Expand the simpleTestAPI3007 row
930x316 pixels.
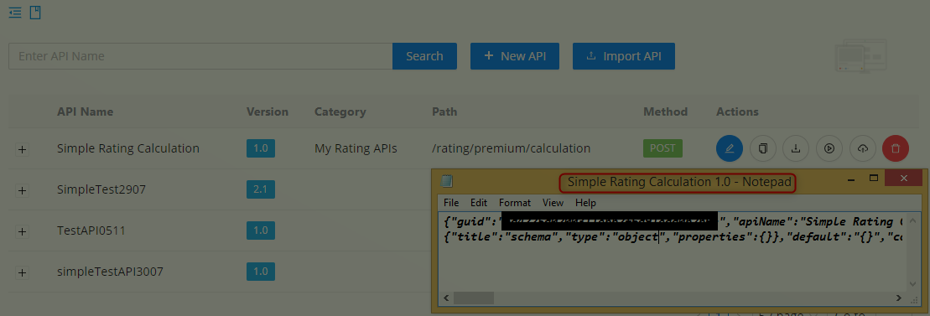point(22,272)
